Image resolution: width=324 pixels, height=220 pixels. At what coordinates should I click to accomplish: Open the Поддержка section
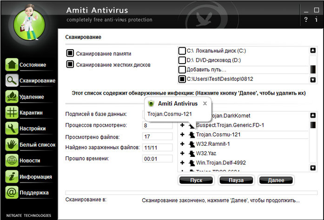point(34,193)
